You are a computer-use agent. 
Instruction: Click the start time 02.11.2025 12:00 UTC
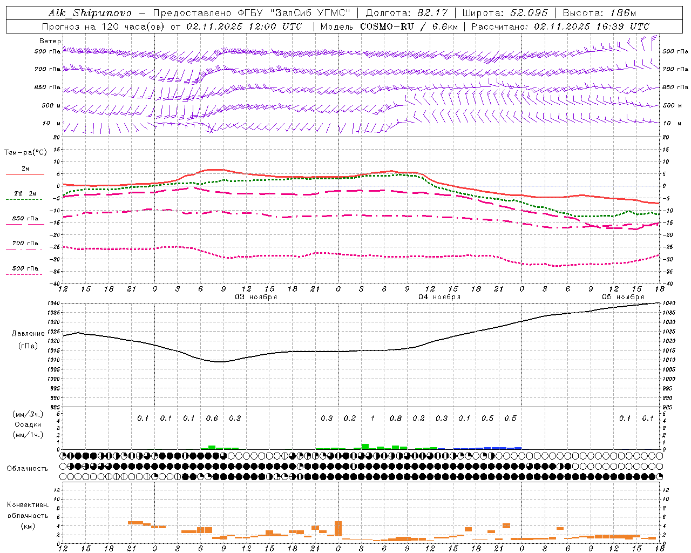pyautogui.click(x=244, y=26)
